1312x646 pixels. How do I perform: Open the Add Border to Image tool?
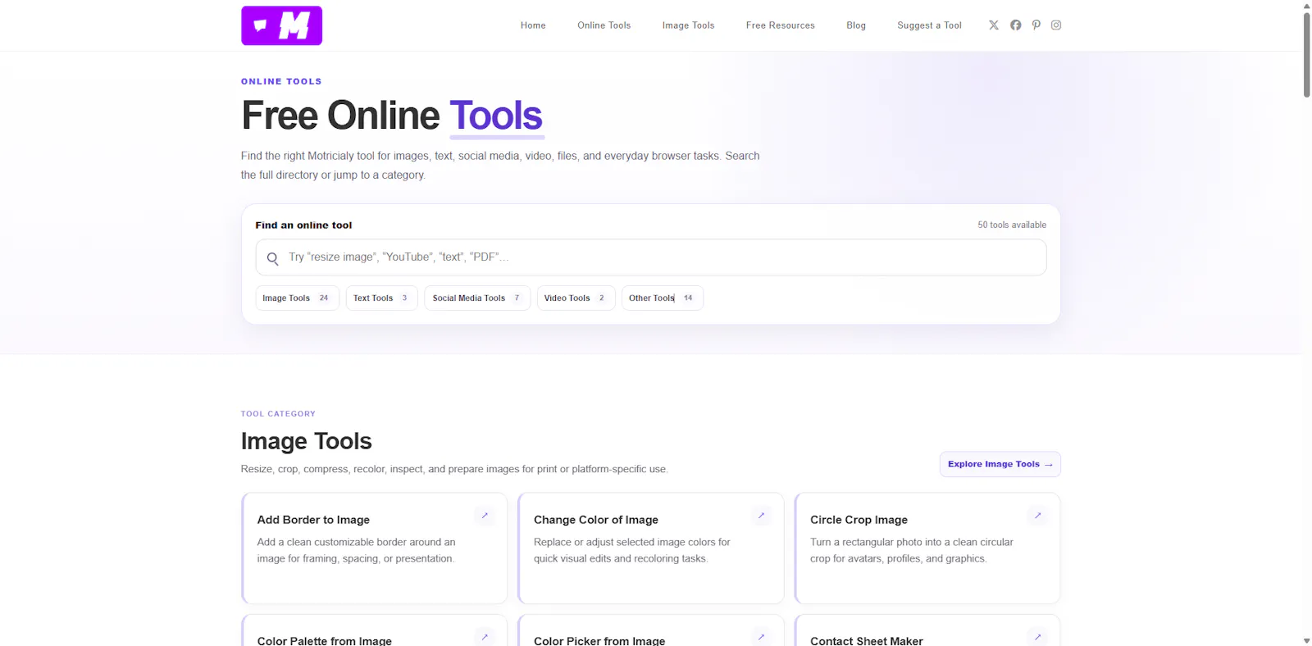[375, 548]
